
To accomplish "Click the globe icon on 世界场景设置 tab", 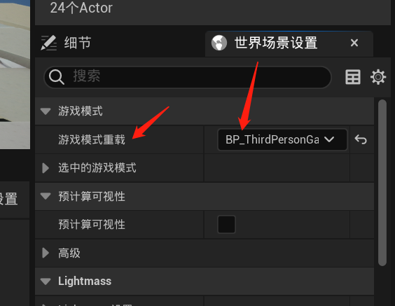I will click(219, 43).
